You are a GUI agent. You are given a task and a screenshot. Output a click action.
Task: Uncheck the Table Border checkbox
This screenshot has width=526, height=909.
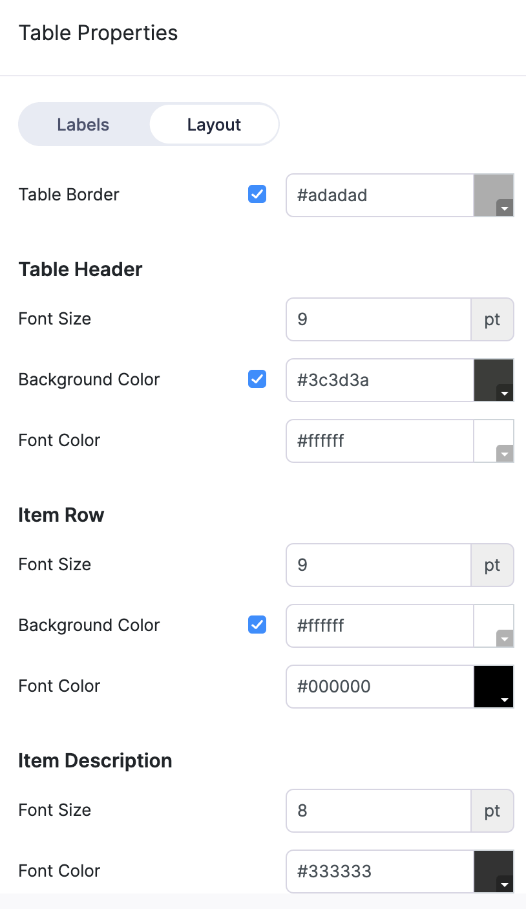click(257, 195)
